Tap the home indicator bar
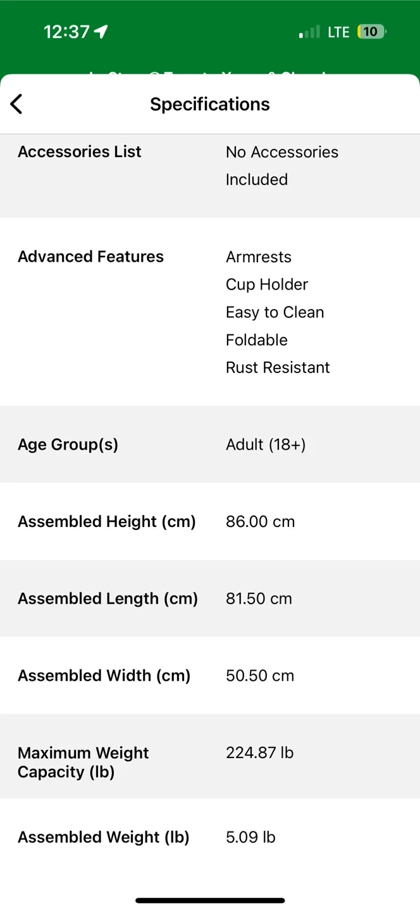Image resolution: width=420 pixels, height=912 pixels. pos(210,901)
